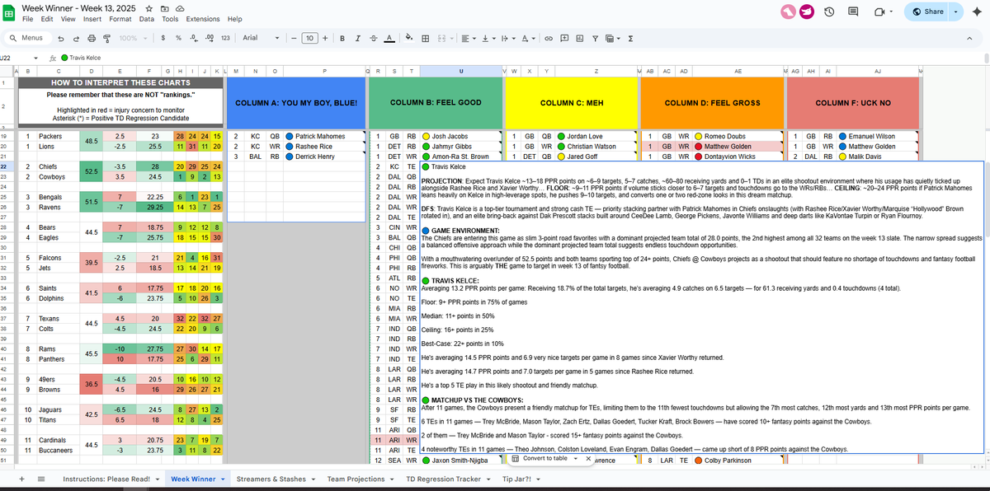Switch to Team Projections tab
The image size is (990, 491).
356,479
